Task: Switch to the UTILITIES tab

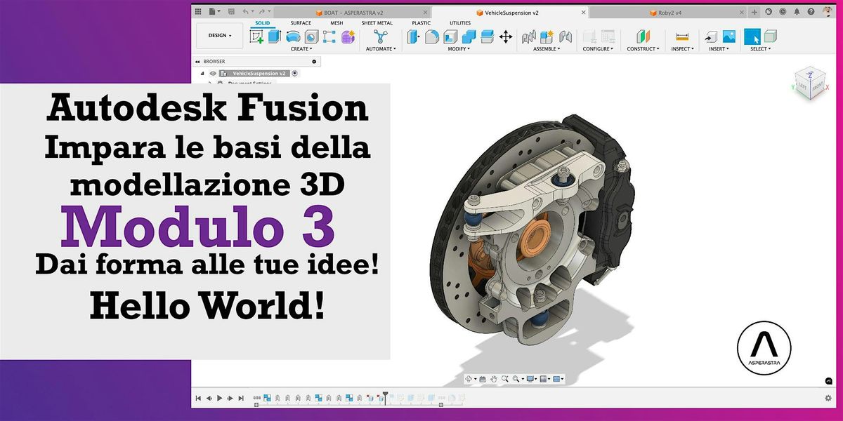Action: click(460, 23)
